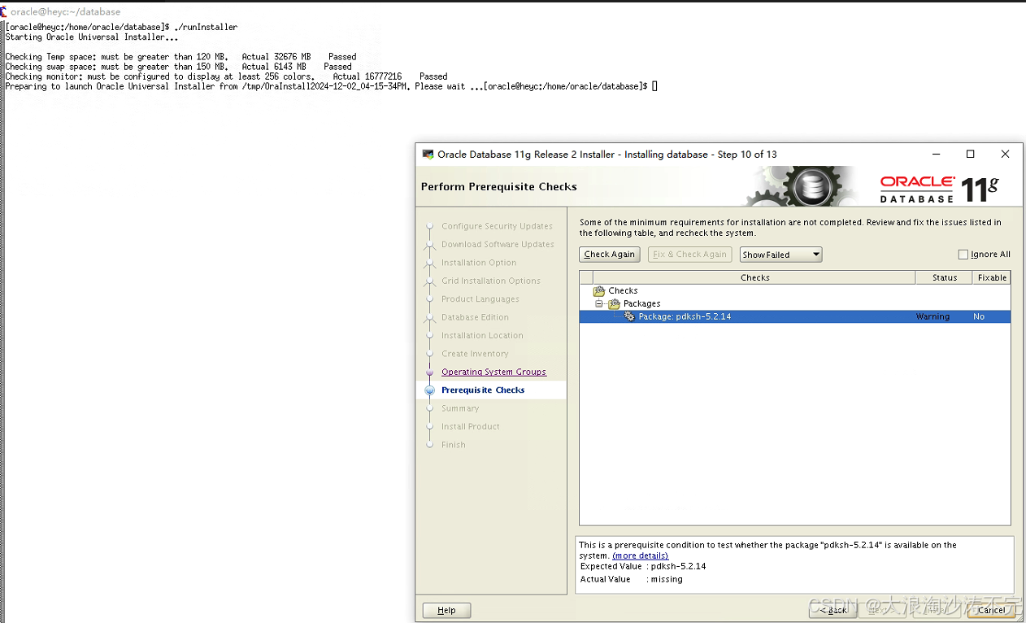The width and height of the screenshot is (1026, 623).
Task: Click the Checking swap space line in terminal
Action: tap(178, 67)
